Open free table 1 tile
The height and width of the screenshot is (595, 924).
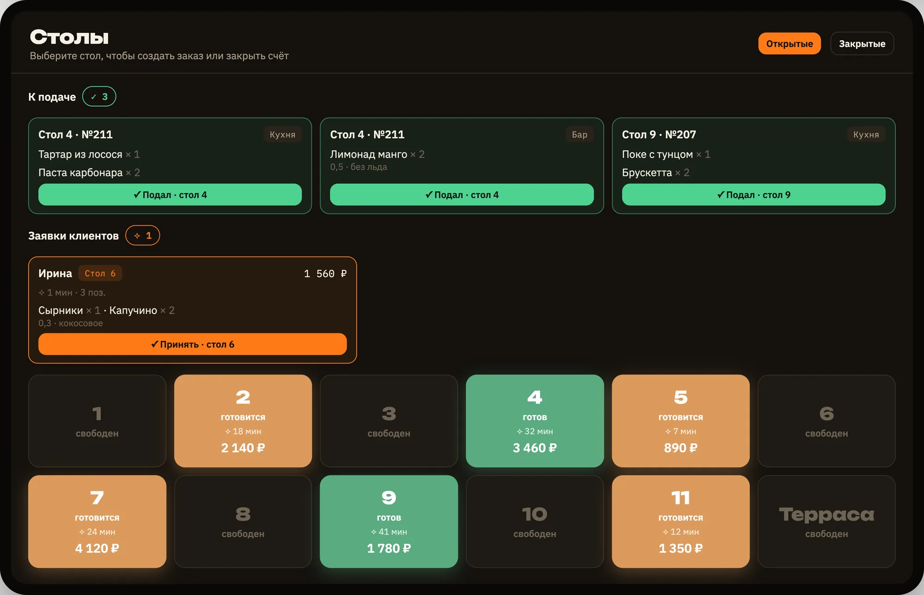coord(97,421)
